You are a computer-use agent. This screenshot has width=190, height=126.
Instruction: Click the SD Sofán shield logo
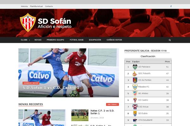28,22
